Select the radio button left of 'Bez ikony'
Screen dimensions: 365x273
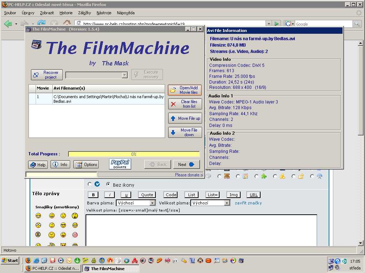[x=89, y=184]
